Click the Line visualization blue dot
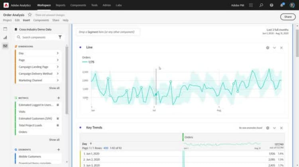The height and width of the screenshot is (167, 299). point(80,47)
